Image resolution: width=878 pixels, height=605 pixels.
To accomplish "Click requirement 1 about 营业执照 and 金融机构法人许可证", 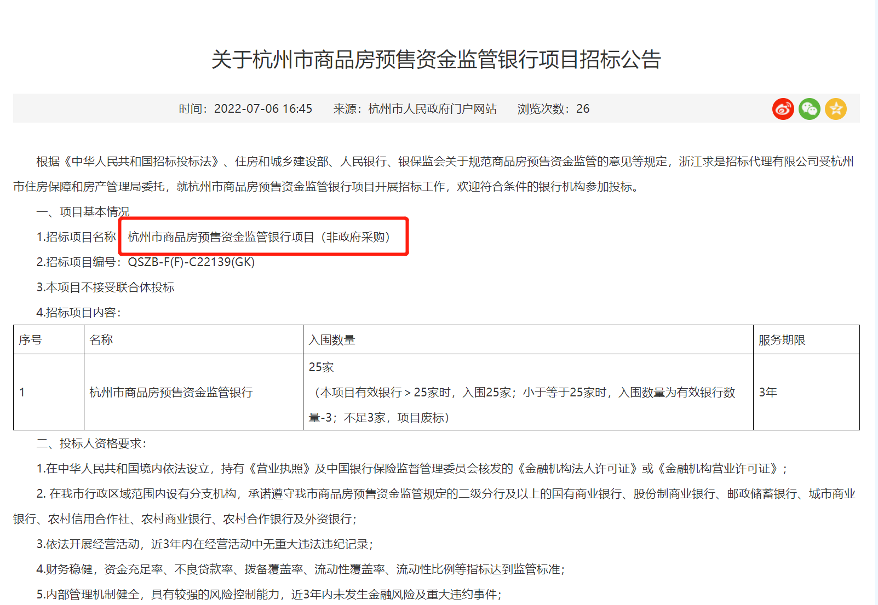I will pyautogui.click(x=412, y=469).
